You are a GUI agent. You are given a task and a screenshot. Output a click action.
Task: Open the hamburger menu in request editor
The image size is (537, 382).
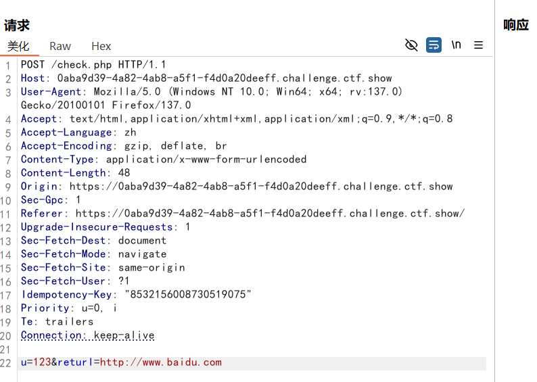pyautogui.click(x=478, y=45)
